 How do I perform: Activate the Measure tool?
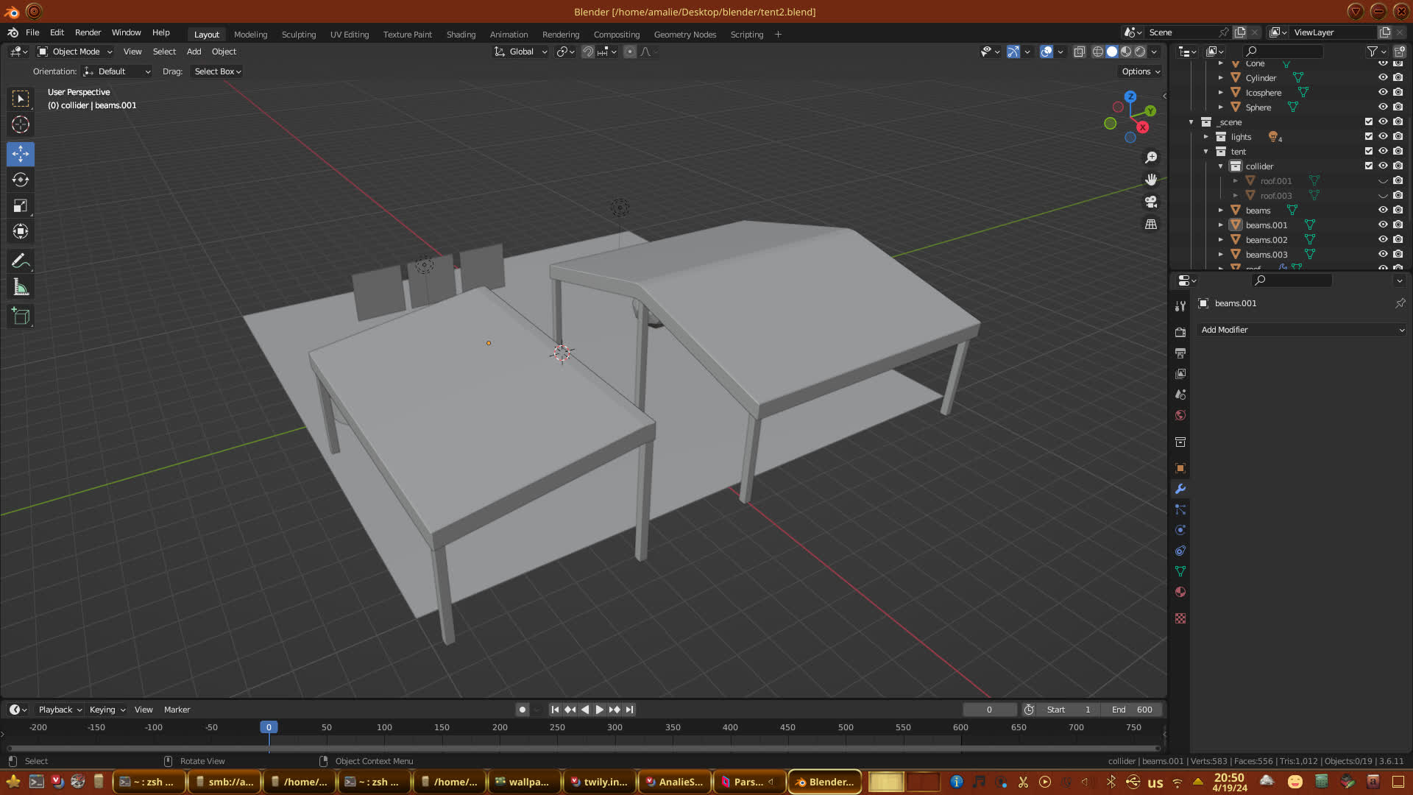point(21,288)
